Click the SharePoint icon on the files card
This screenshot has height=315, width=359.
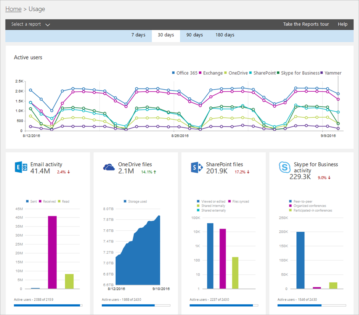click(196, 167)
